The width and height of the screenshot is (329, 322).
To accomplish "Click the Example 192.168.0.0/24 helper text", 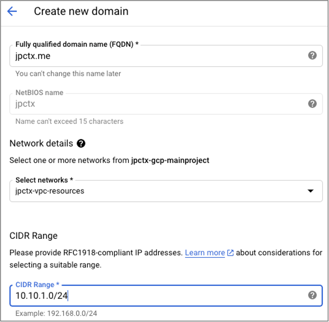I will coord(57,313).
